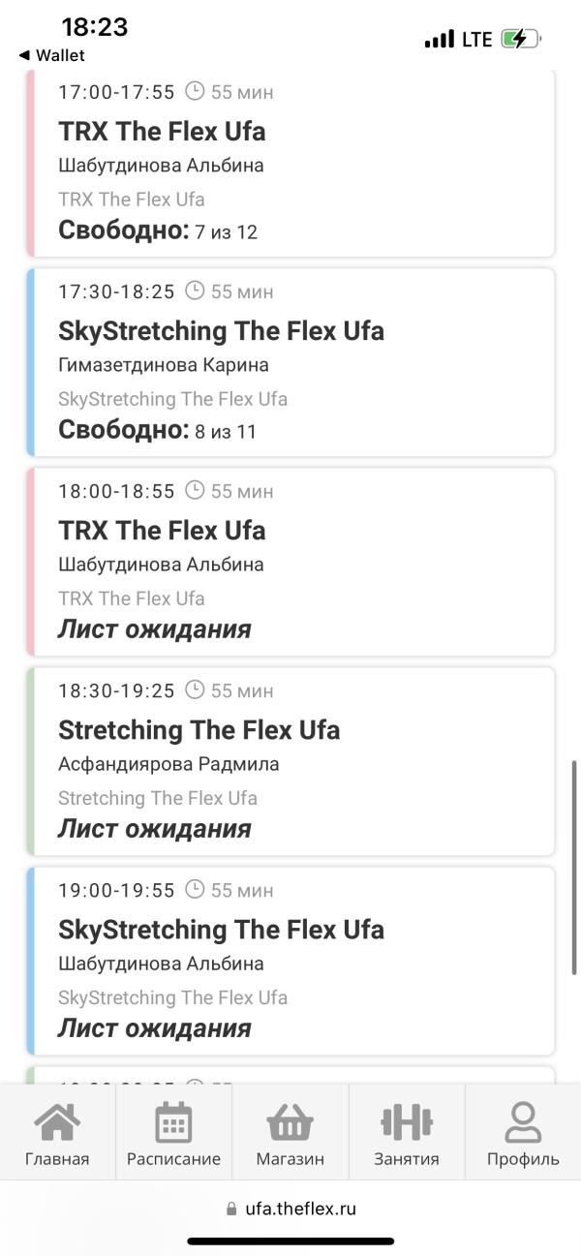This screenshot has width=581, height=1256.
Task: Tap trainer name Гимазетдинова Карина
Action: pyautogui.click(x=164, y=365)
